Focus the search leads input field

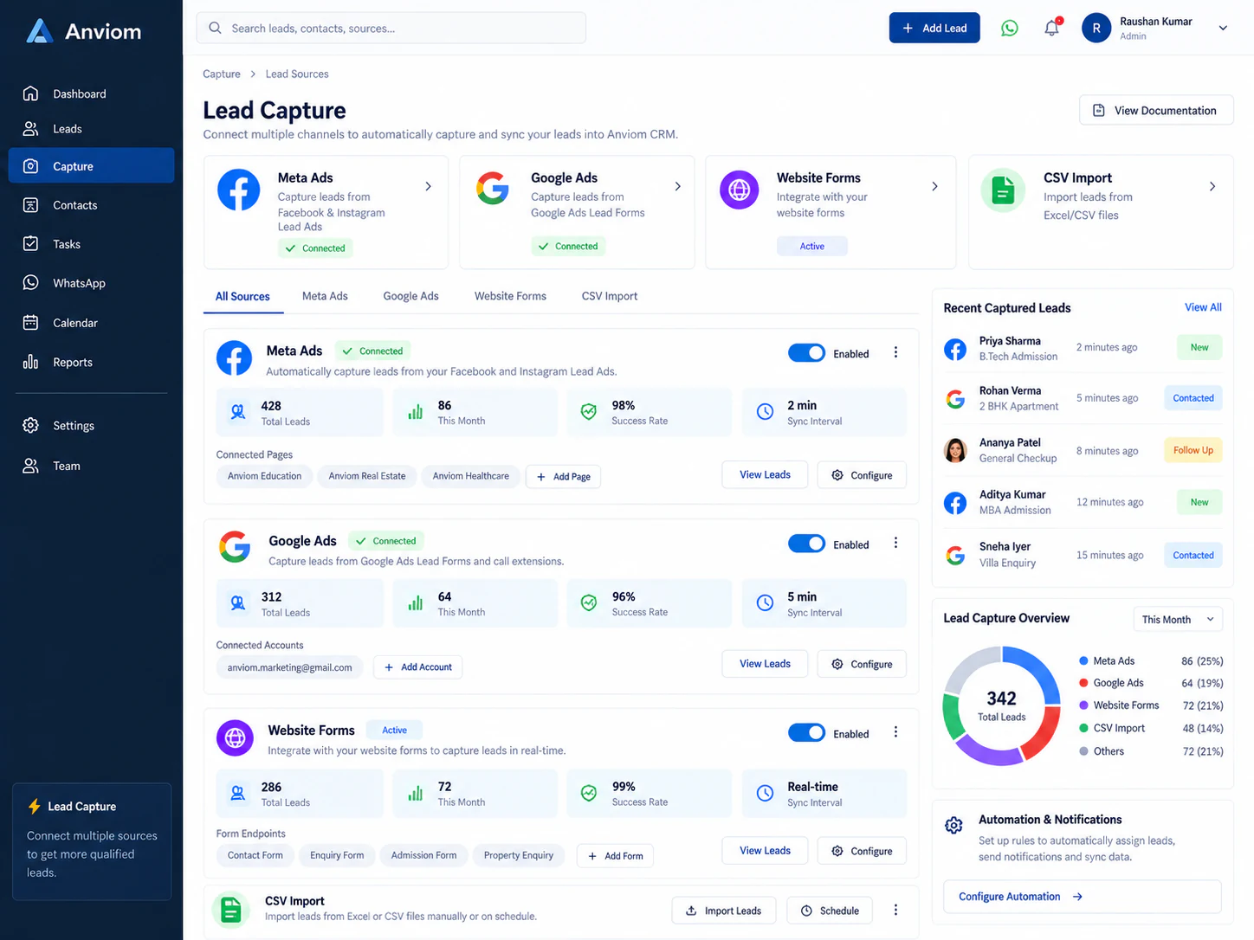[x=391, y=28]
